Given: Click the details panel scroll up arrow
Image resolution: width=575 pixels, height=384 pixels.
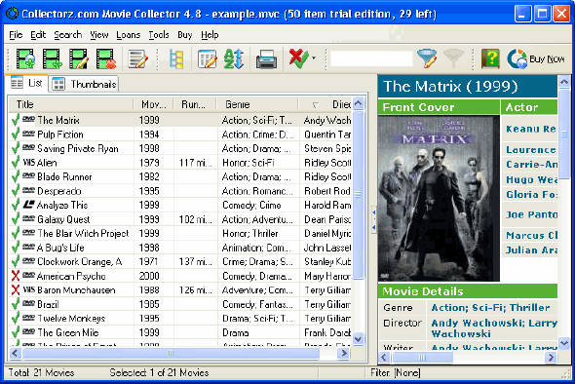Looking at the screenshot, I should 564,82.
